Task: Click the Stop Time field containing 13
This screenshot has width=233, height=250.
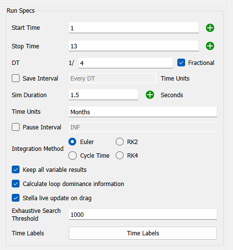Action: pos(134,46)
